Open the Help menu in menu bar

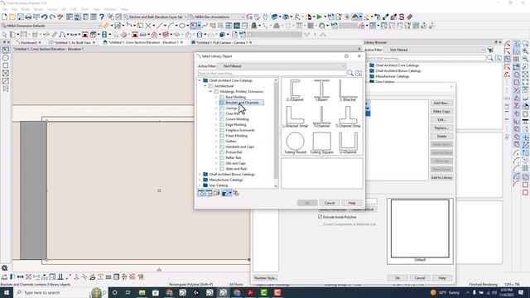point(124,9)
